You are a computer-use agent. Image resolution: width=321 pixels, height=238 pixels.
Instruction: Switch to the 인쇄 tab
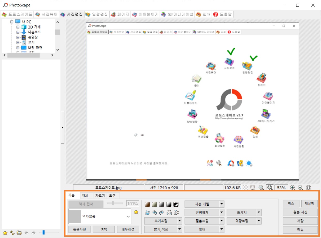pos(204,14)
